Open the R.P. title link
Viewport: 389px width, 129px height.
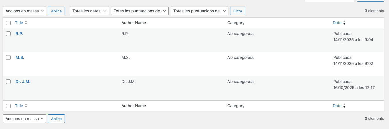coord(19,34)
